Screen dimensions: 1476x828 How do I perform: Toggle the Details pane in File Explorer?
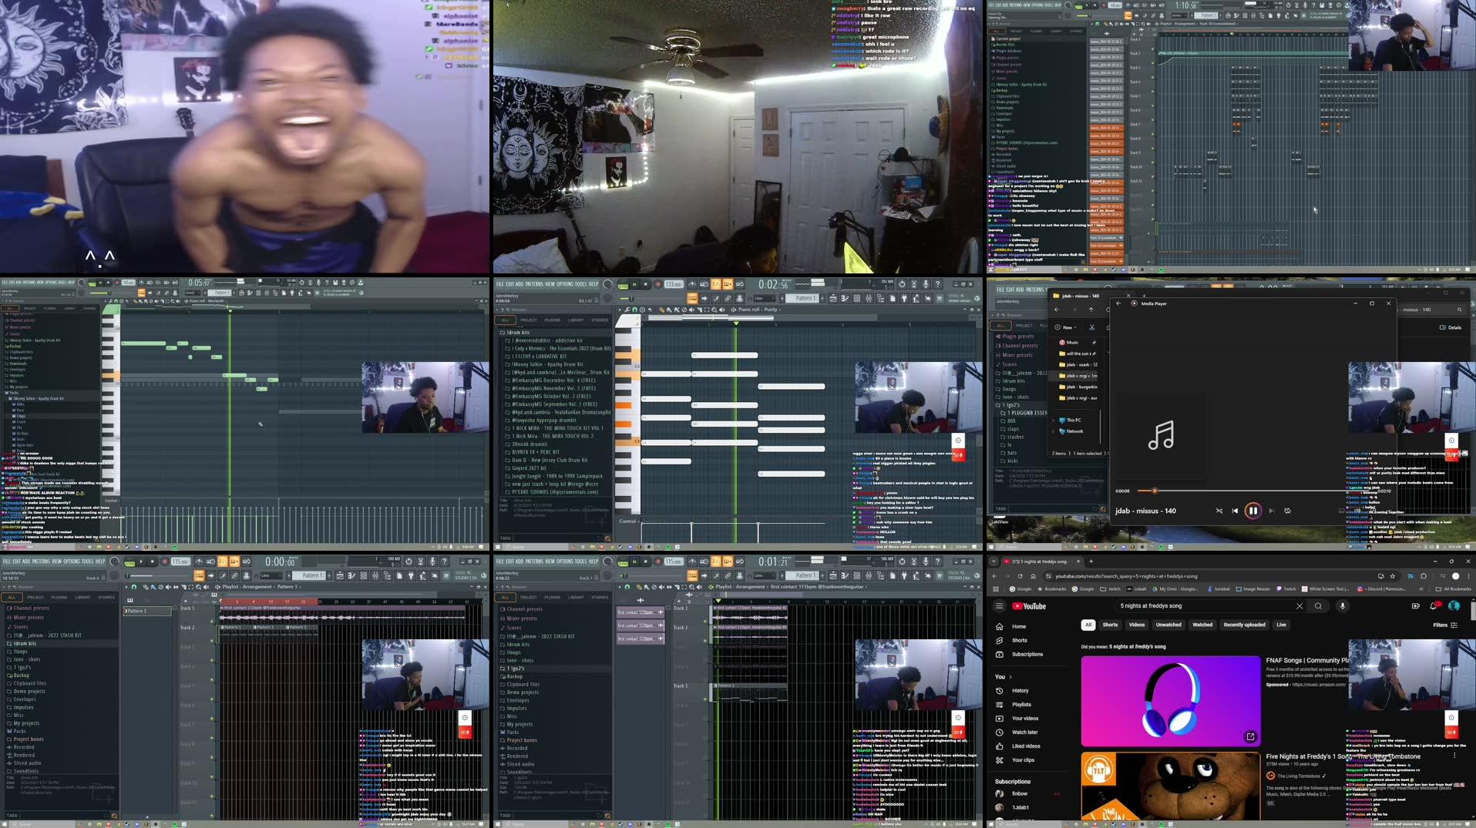[x=1451, y=327]
